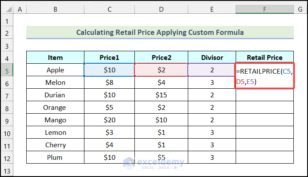Image resolution: width=308 pixels, height=177 pixels.
Task: Click the 'Price1' header cell
Action: coord(109,57)
